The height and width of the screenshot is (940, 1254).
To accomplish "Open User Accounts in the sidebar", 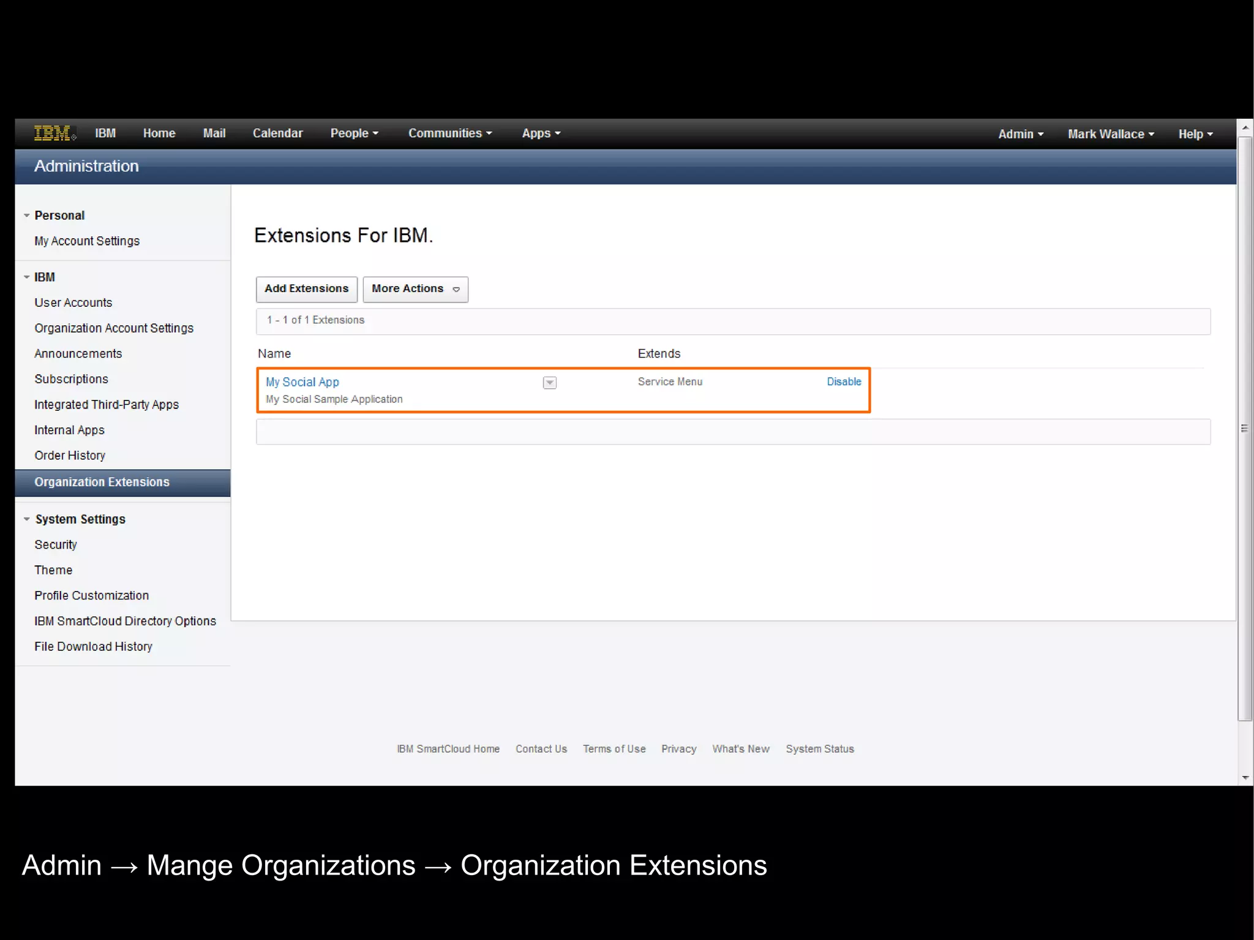I will (x=73, y=303).
